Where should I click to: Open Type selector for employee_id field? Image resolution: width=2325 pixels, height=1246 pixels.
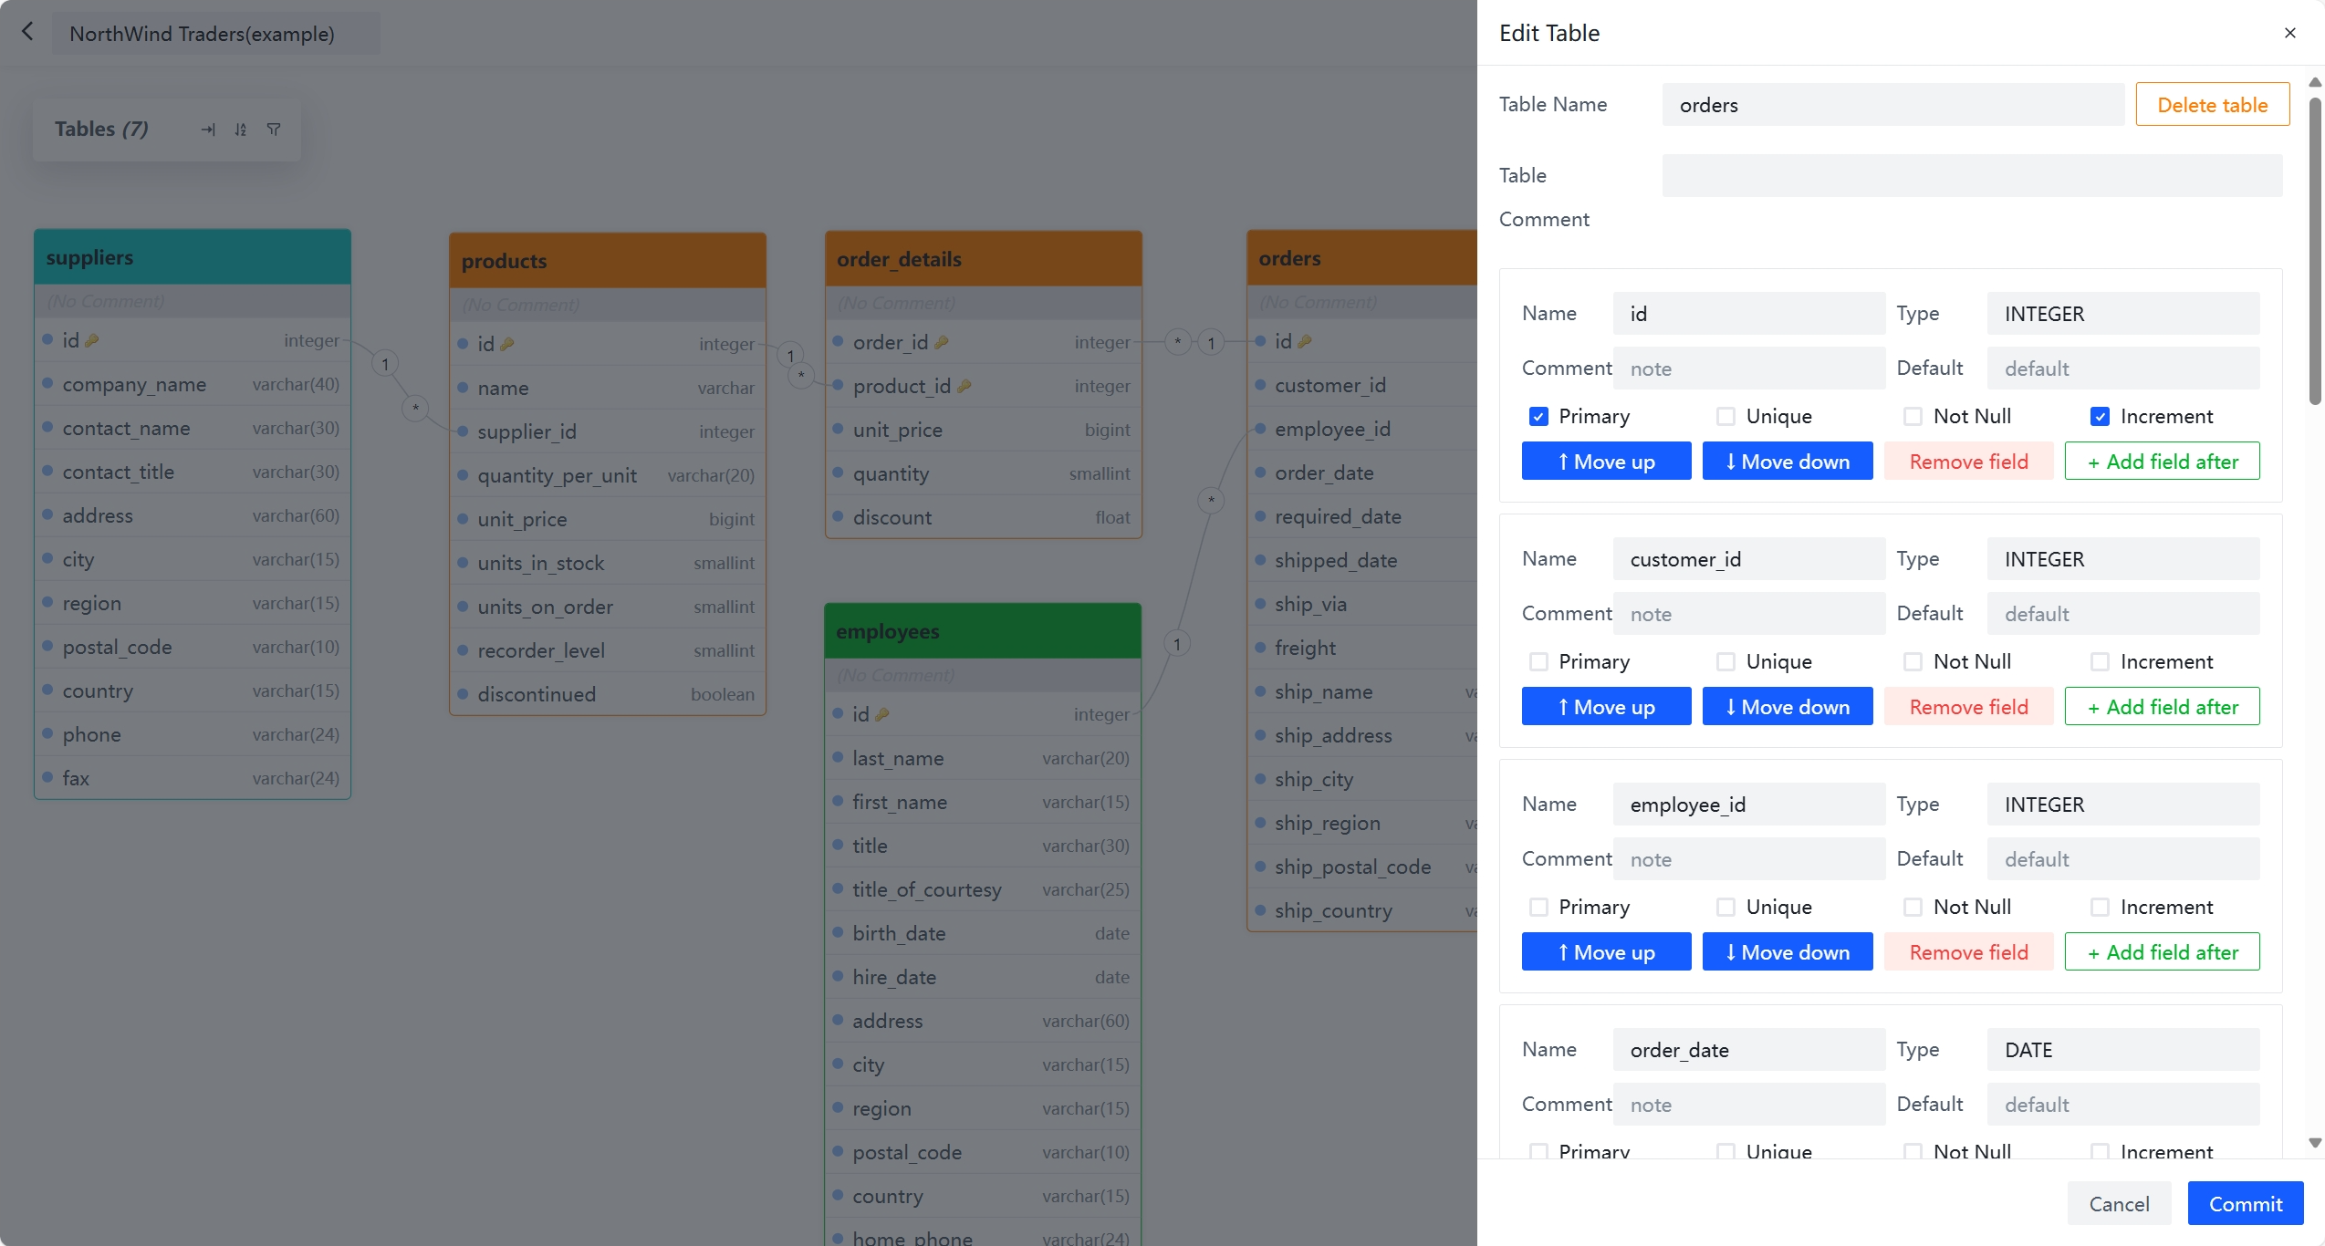[2123, 805]
